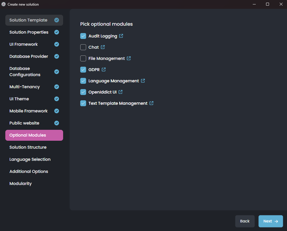Viewport: 287px width, 231px height.
Task: Switch to the Solution Structure step
Action: [28, 147]
